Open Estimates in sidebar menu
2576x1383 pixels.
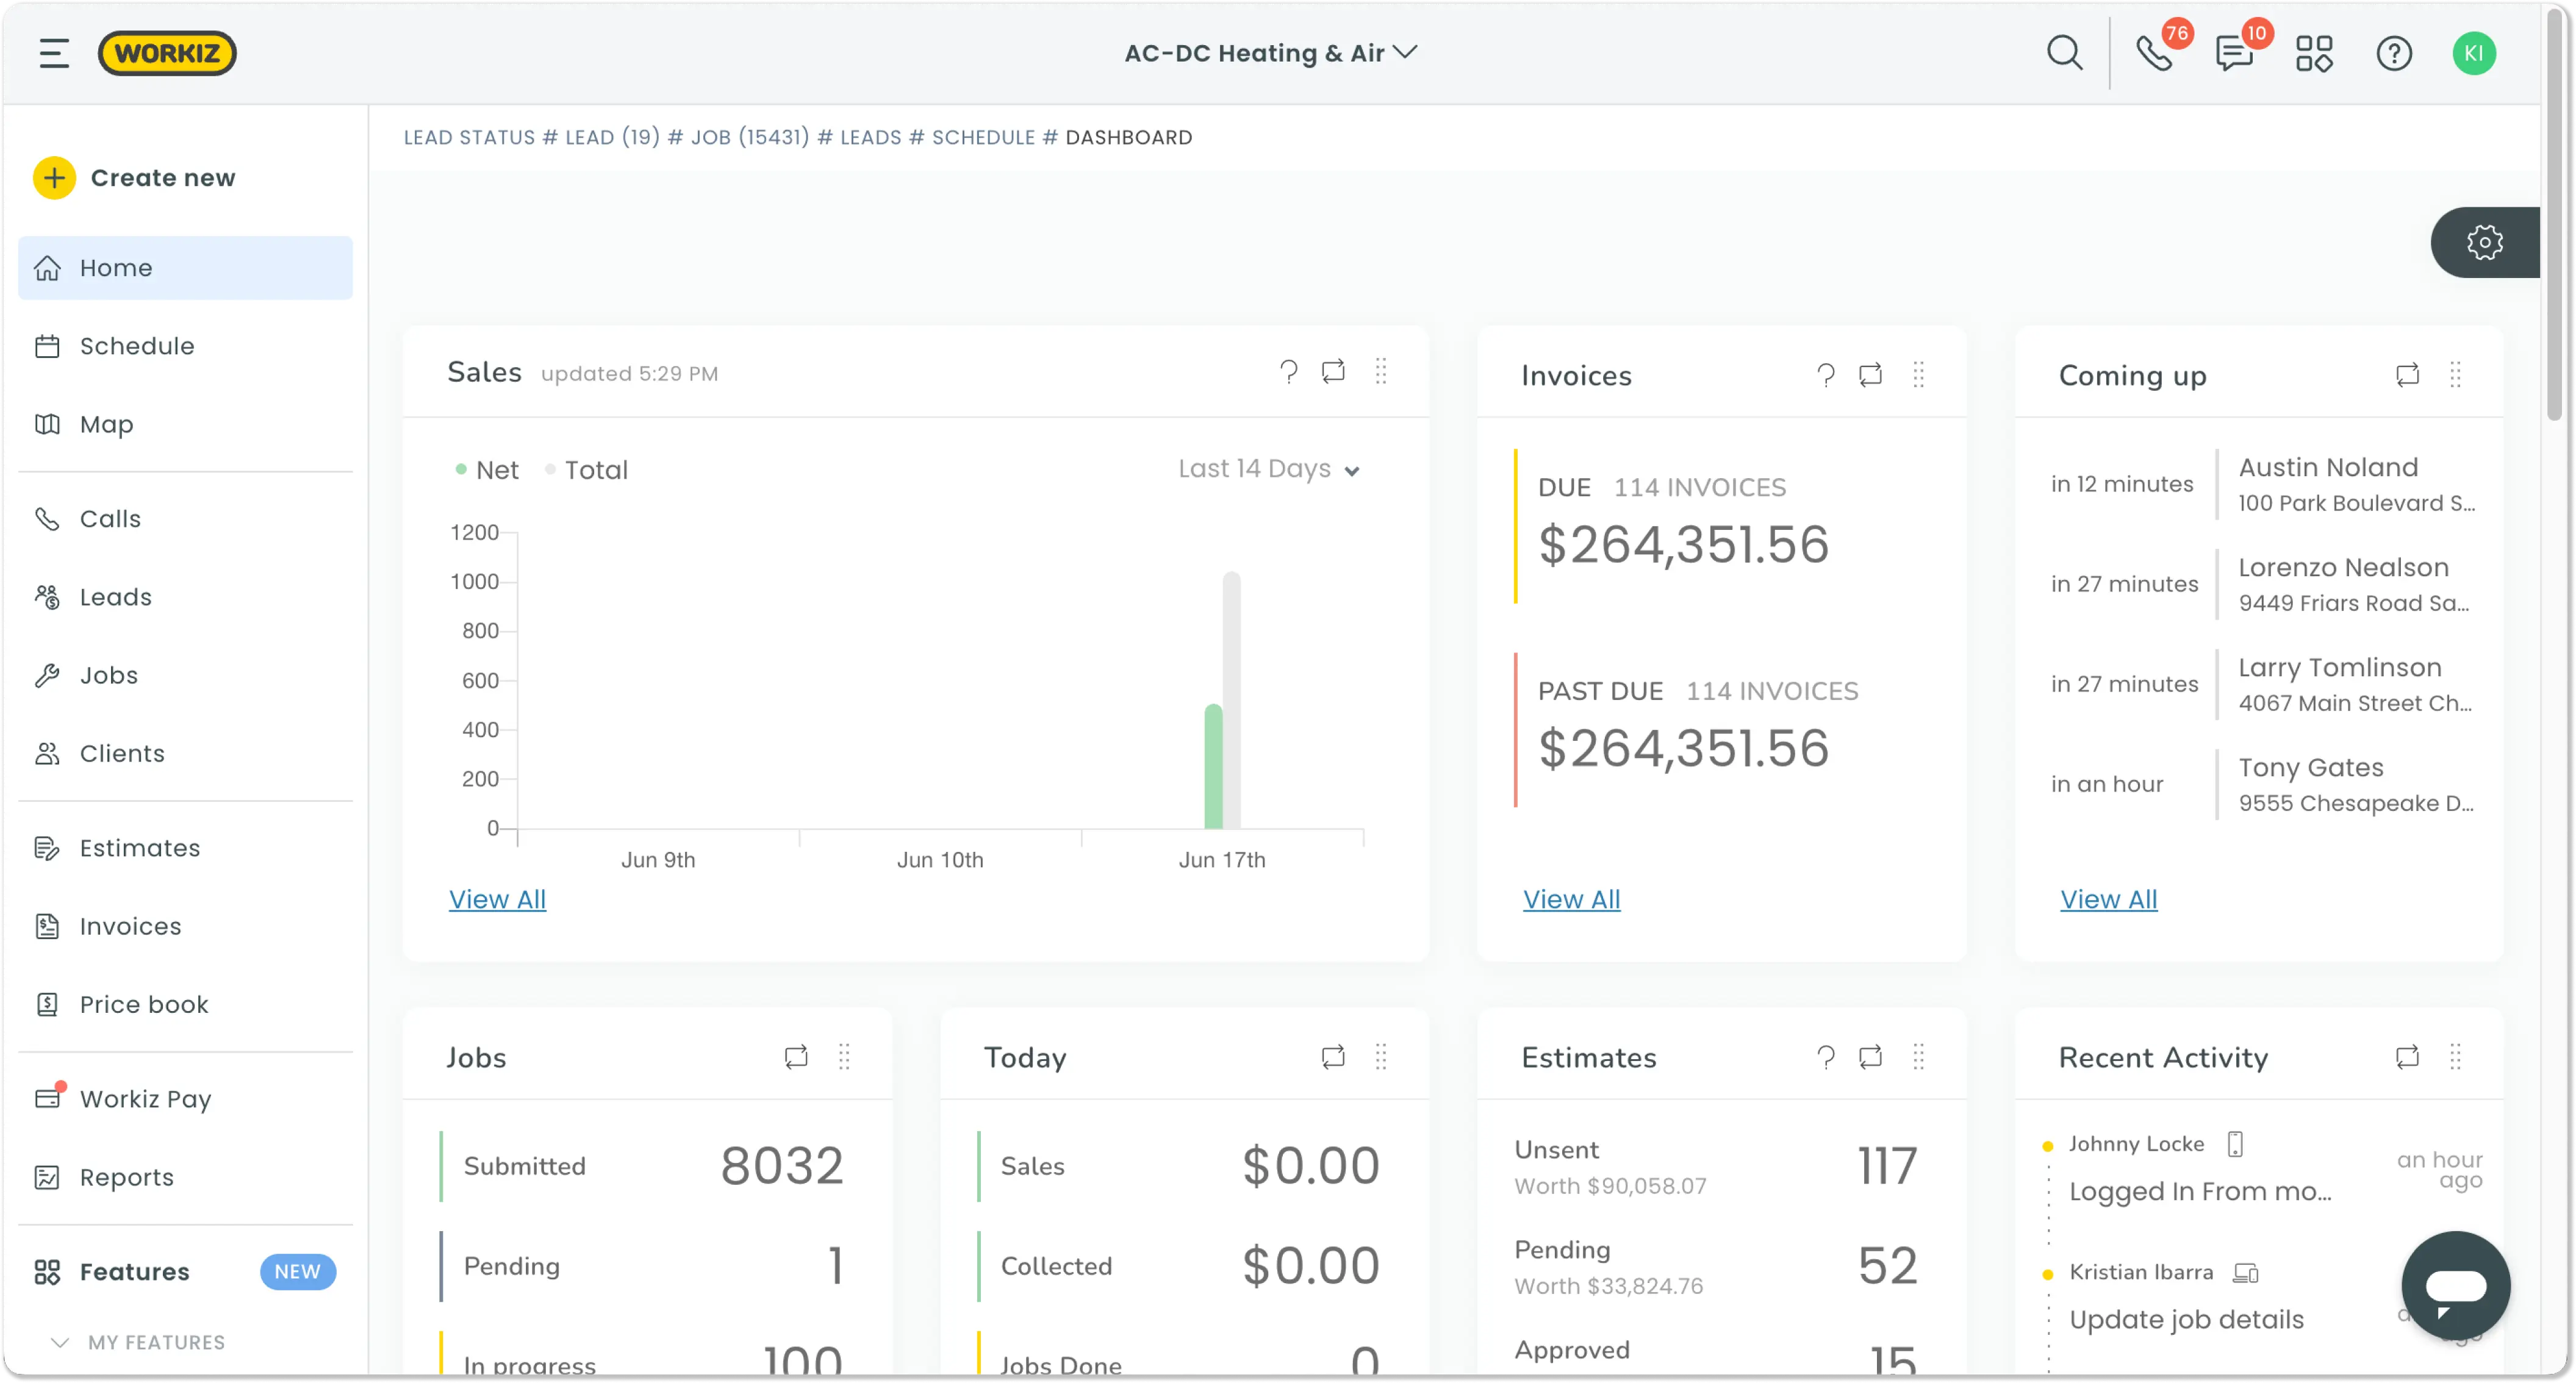point(140,848)
